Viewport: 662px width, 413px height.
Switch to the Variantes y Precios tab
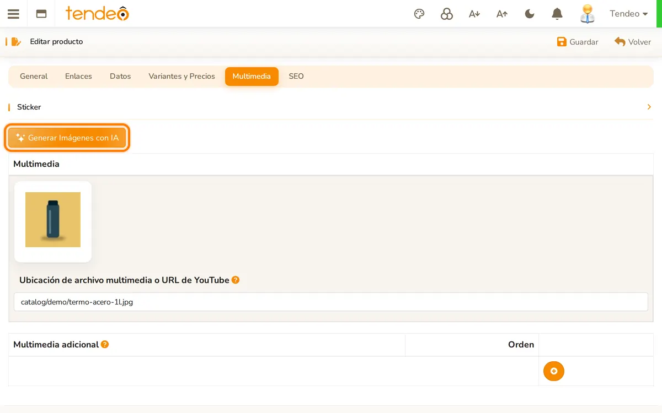tap(181, 76)
